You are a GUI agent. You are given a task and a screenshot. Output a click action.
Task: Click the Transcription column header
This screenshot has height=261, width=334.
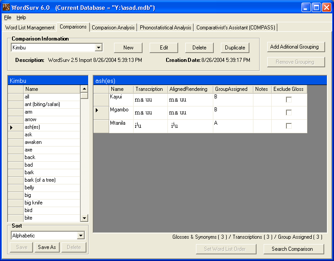coord(151,89)
